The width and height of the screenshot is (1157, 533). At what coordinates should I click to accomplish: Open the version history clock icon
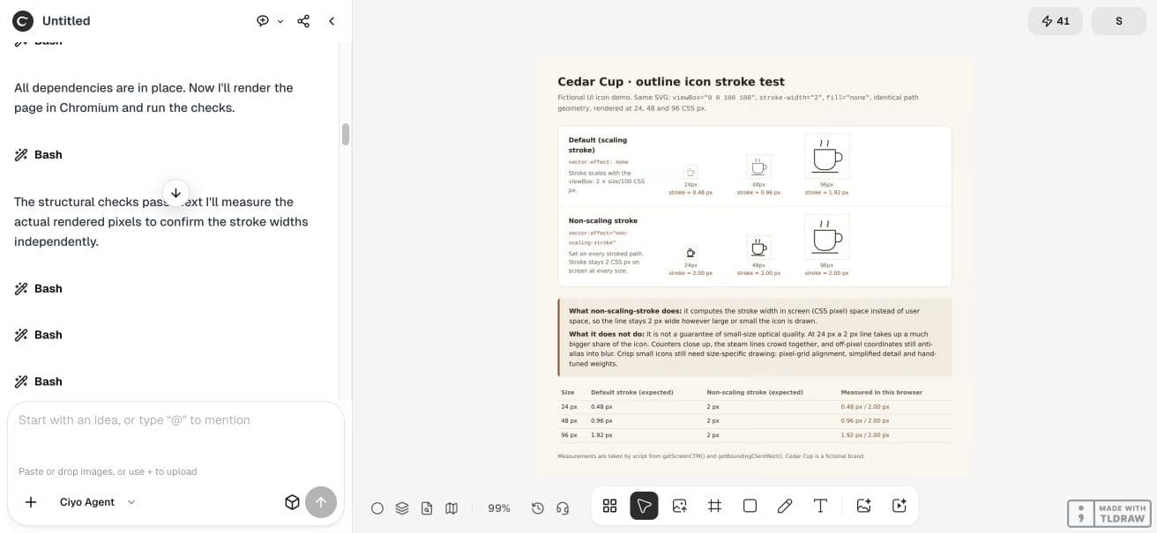coord(538,507)
